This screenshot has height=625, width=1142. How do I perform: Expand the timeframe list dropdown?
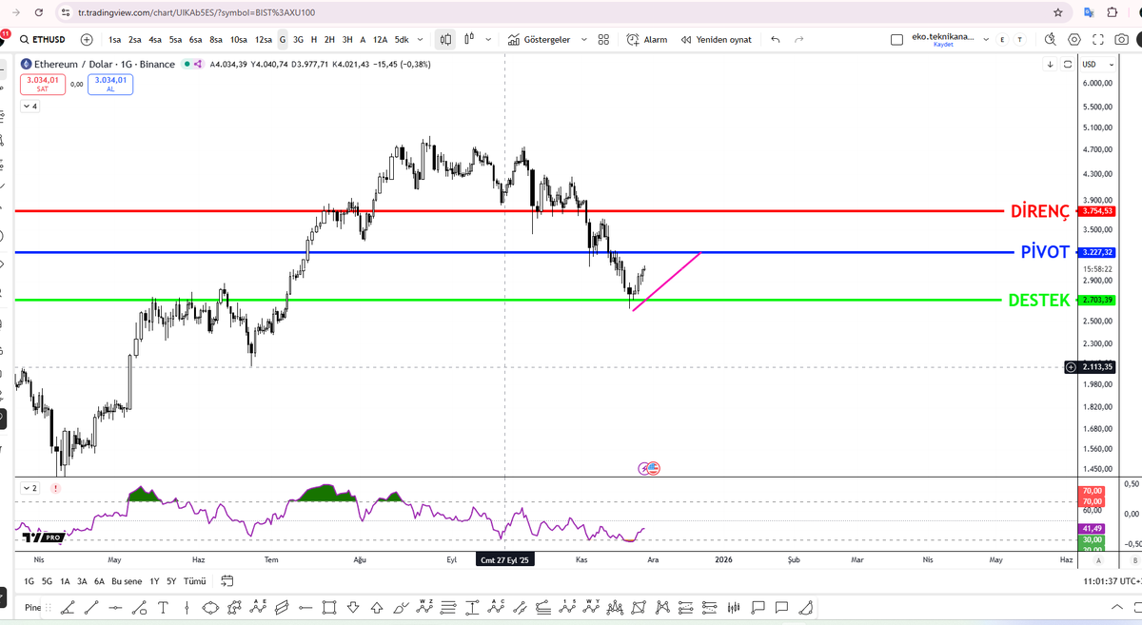[420, 40]
